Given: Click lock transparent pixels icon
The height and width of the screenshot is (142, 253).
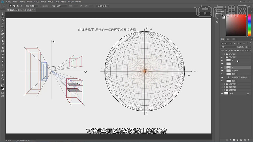Looking at the screenshot, I should (x=226, y=50).
